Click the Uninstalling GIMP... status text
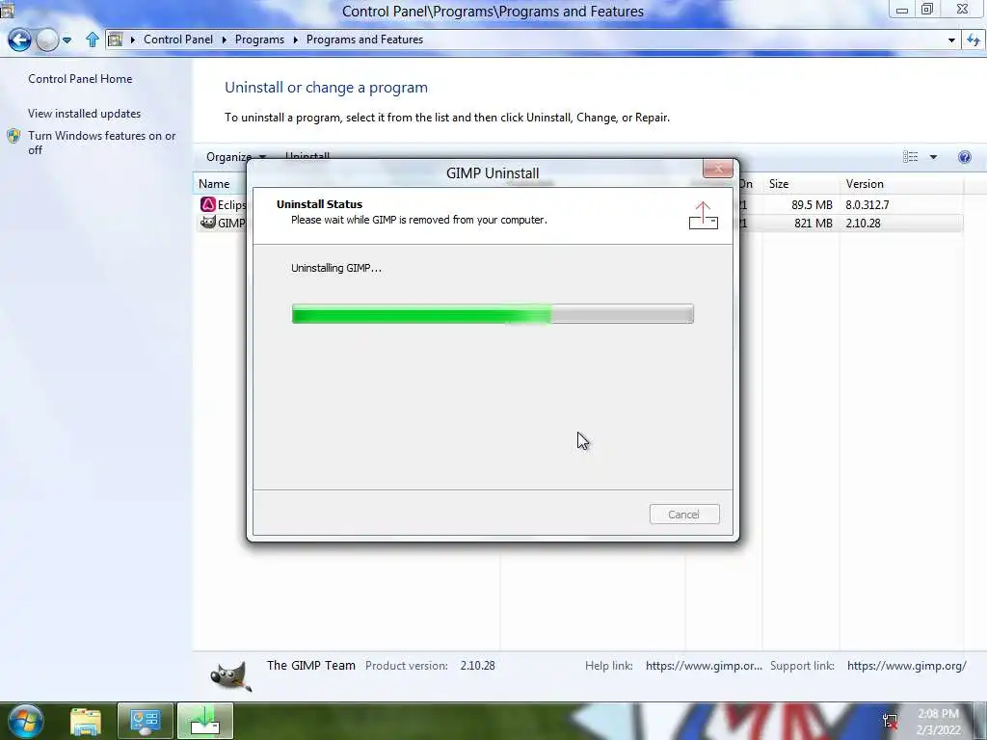The image size is (987, 740). click(336, 268)
